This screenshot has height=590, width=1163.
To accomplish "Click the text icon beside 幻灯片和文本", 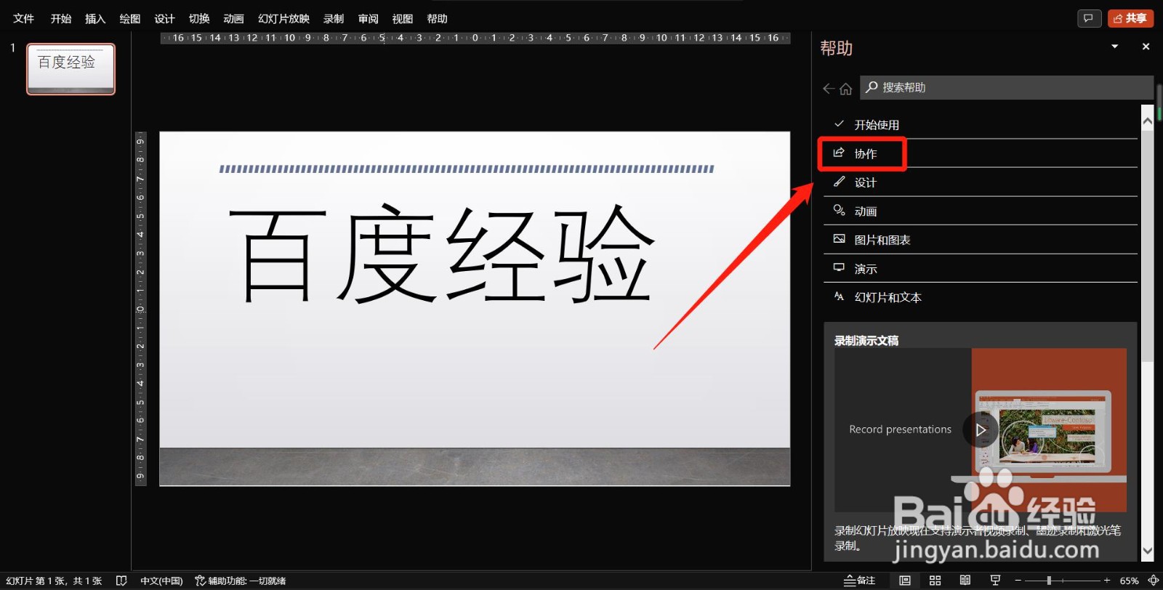I will [839, 296].
